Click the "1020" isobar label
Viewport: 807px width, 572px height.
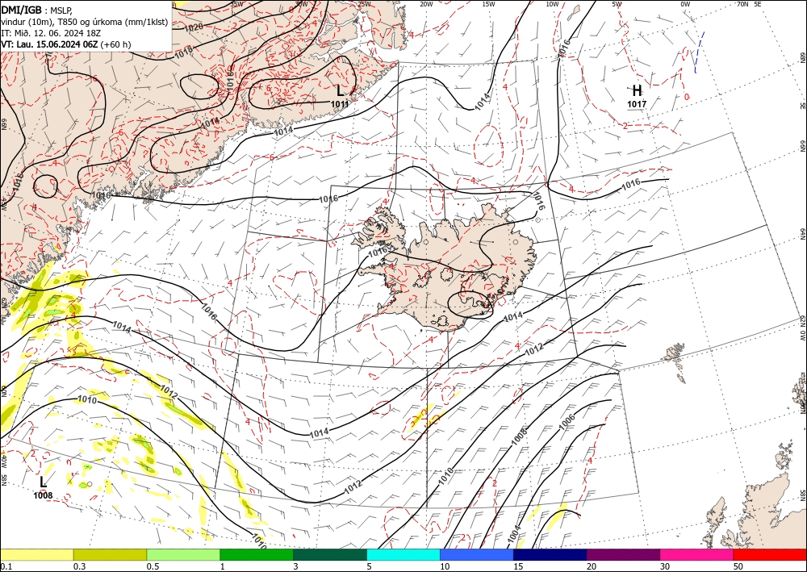pyautogui.click(x=193, y=27)
